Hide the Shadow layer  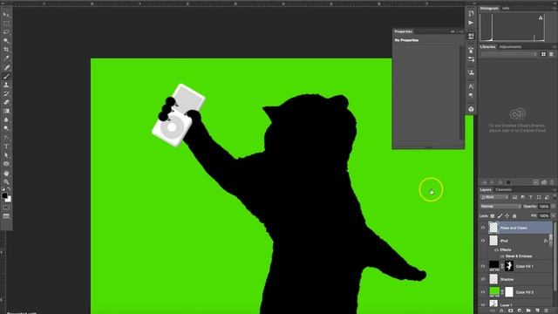(483, 279)
